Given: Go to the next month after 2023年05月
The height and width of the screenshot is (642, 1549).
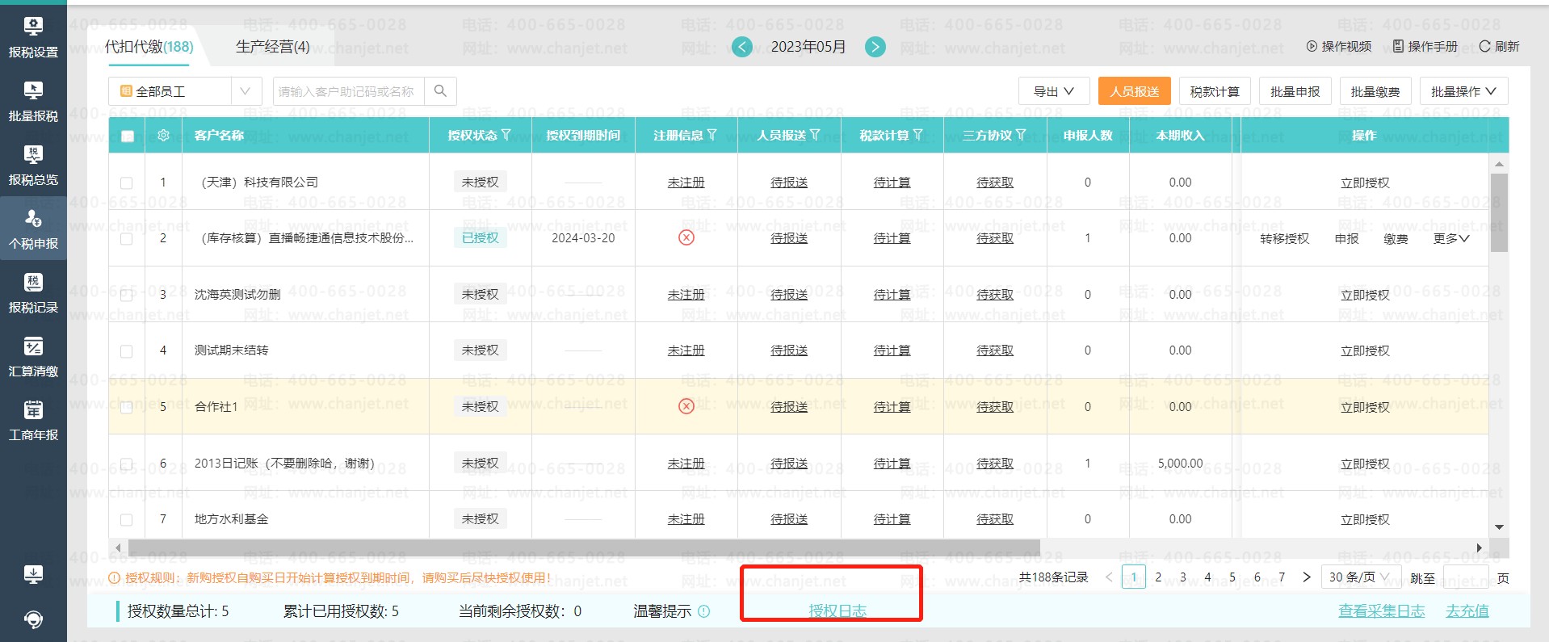Looking at the screenshot, I should pyautogui.click(x=875, y=47).
